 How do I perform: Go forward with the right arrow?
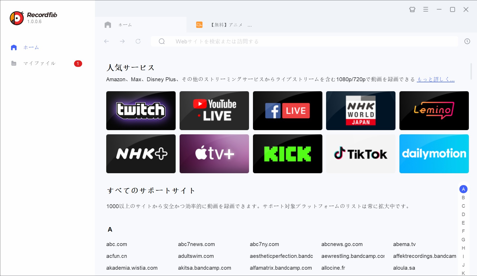[x=122, y=41]
